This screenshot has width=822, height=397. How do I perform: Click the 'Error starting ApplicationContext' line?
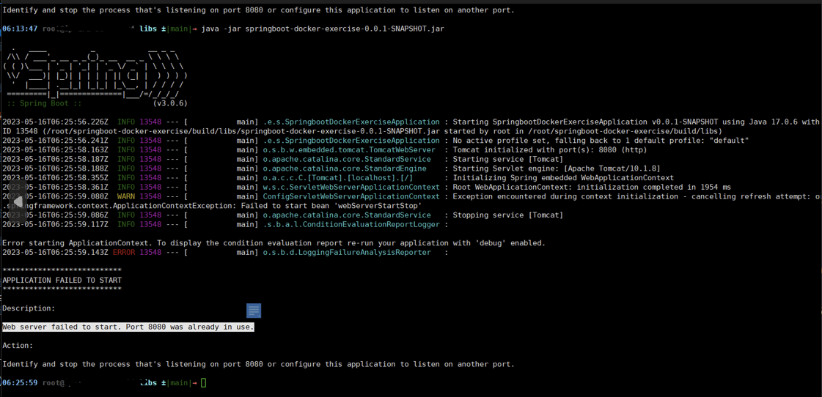click(274, 243)
